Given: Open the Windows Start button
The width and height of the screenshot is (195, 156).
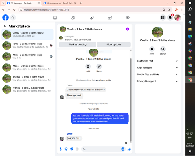Looking at the screenshot, I should (x=190, y=3).
